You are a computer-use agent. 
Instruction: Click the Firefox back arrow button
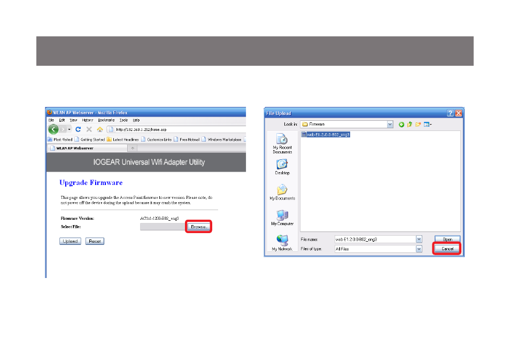click(53, 129)
